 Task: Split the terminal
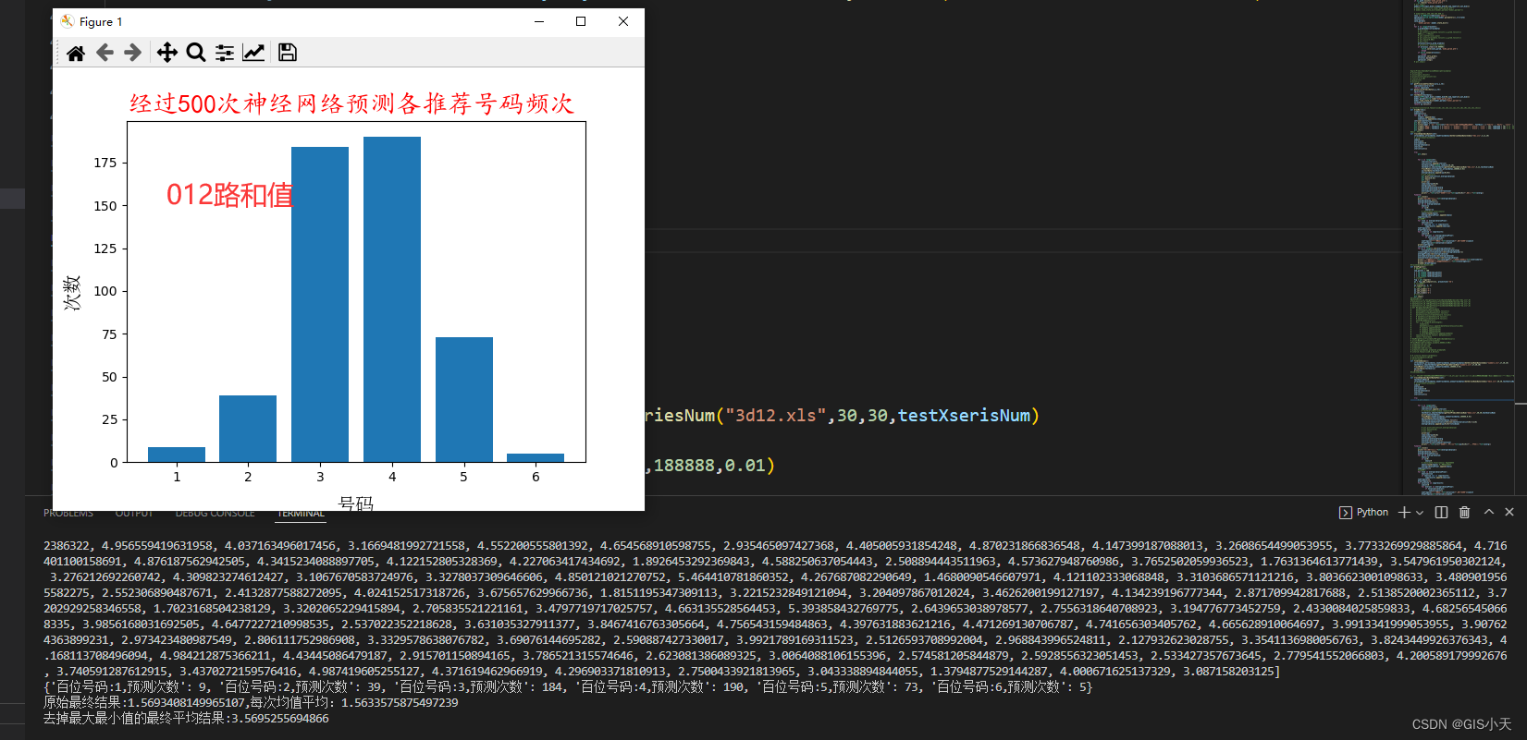pos(1441,512)
